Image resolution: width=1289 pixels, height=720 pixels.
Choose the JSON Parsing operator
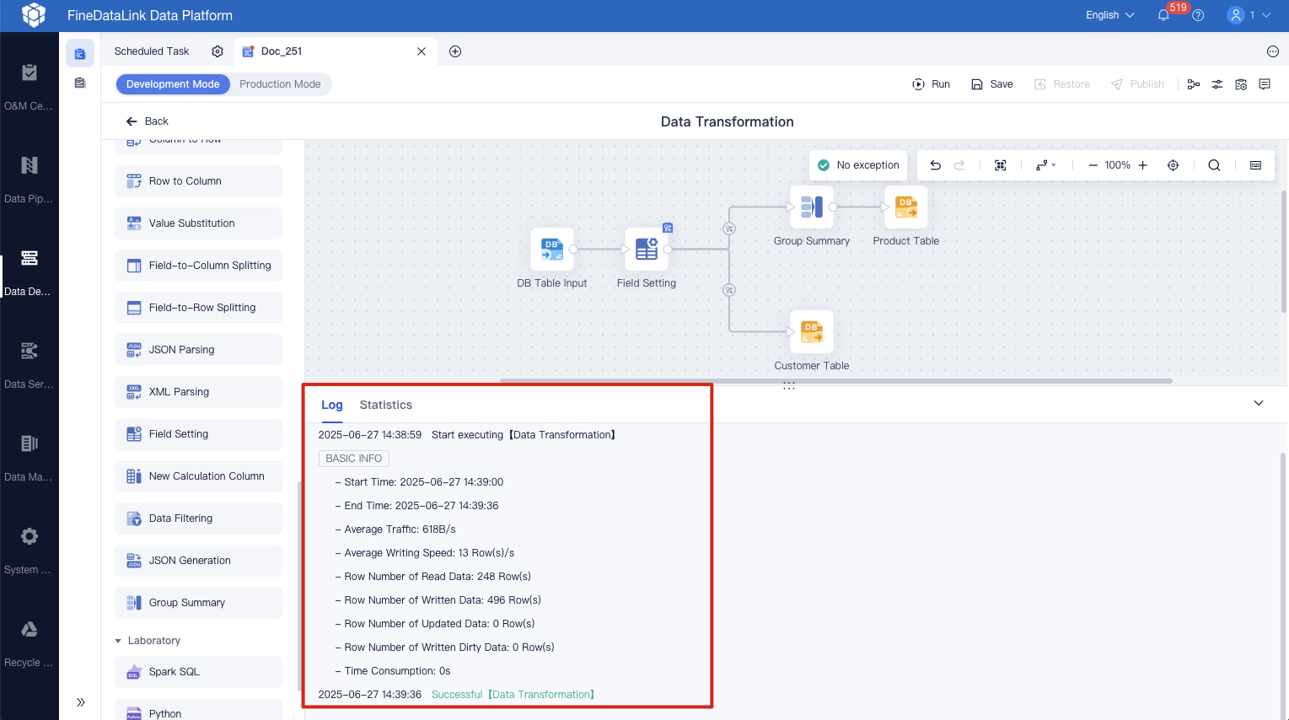click(x=198, y=350)
